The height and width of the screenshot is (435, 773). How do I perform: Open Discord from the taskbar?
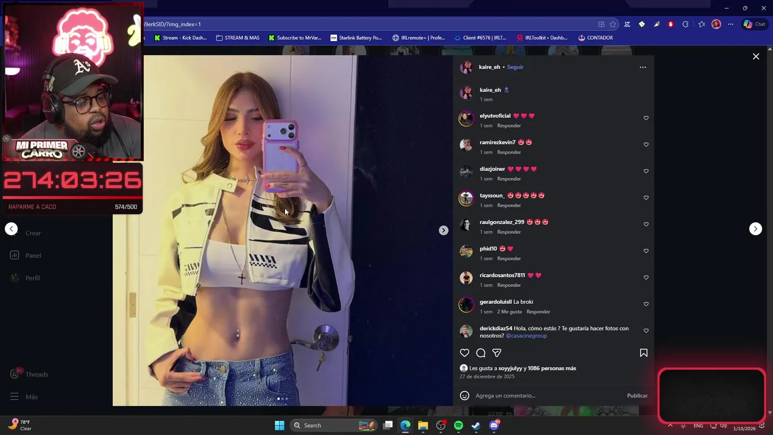coord(494,425)
